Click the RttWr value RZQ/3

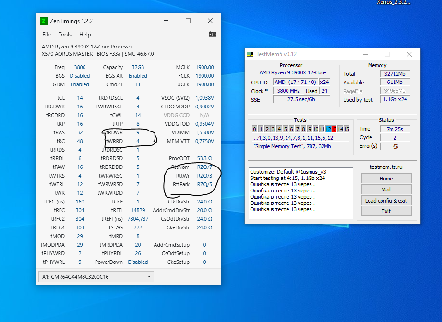pos(204,175)
